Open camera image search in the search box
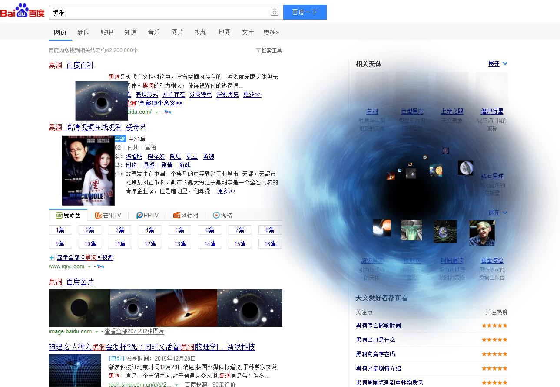The image size is (560, 387). [x=274, y=13]
